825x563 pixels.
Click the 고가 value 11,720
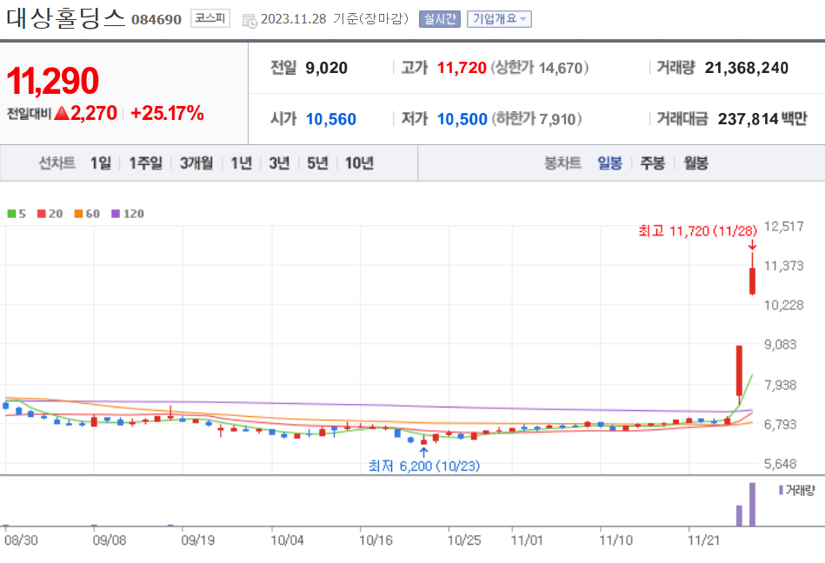pos(462,68)
